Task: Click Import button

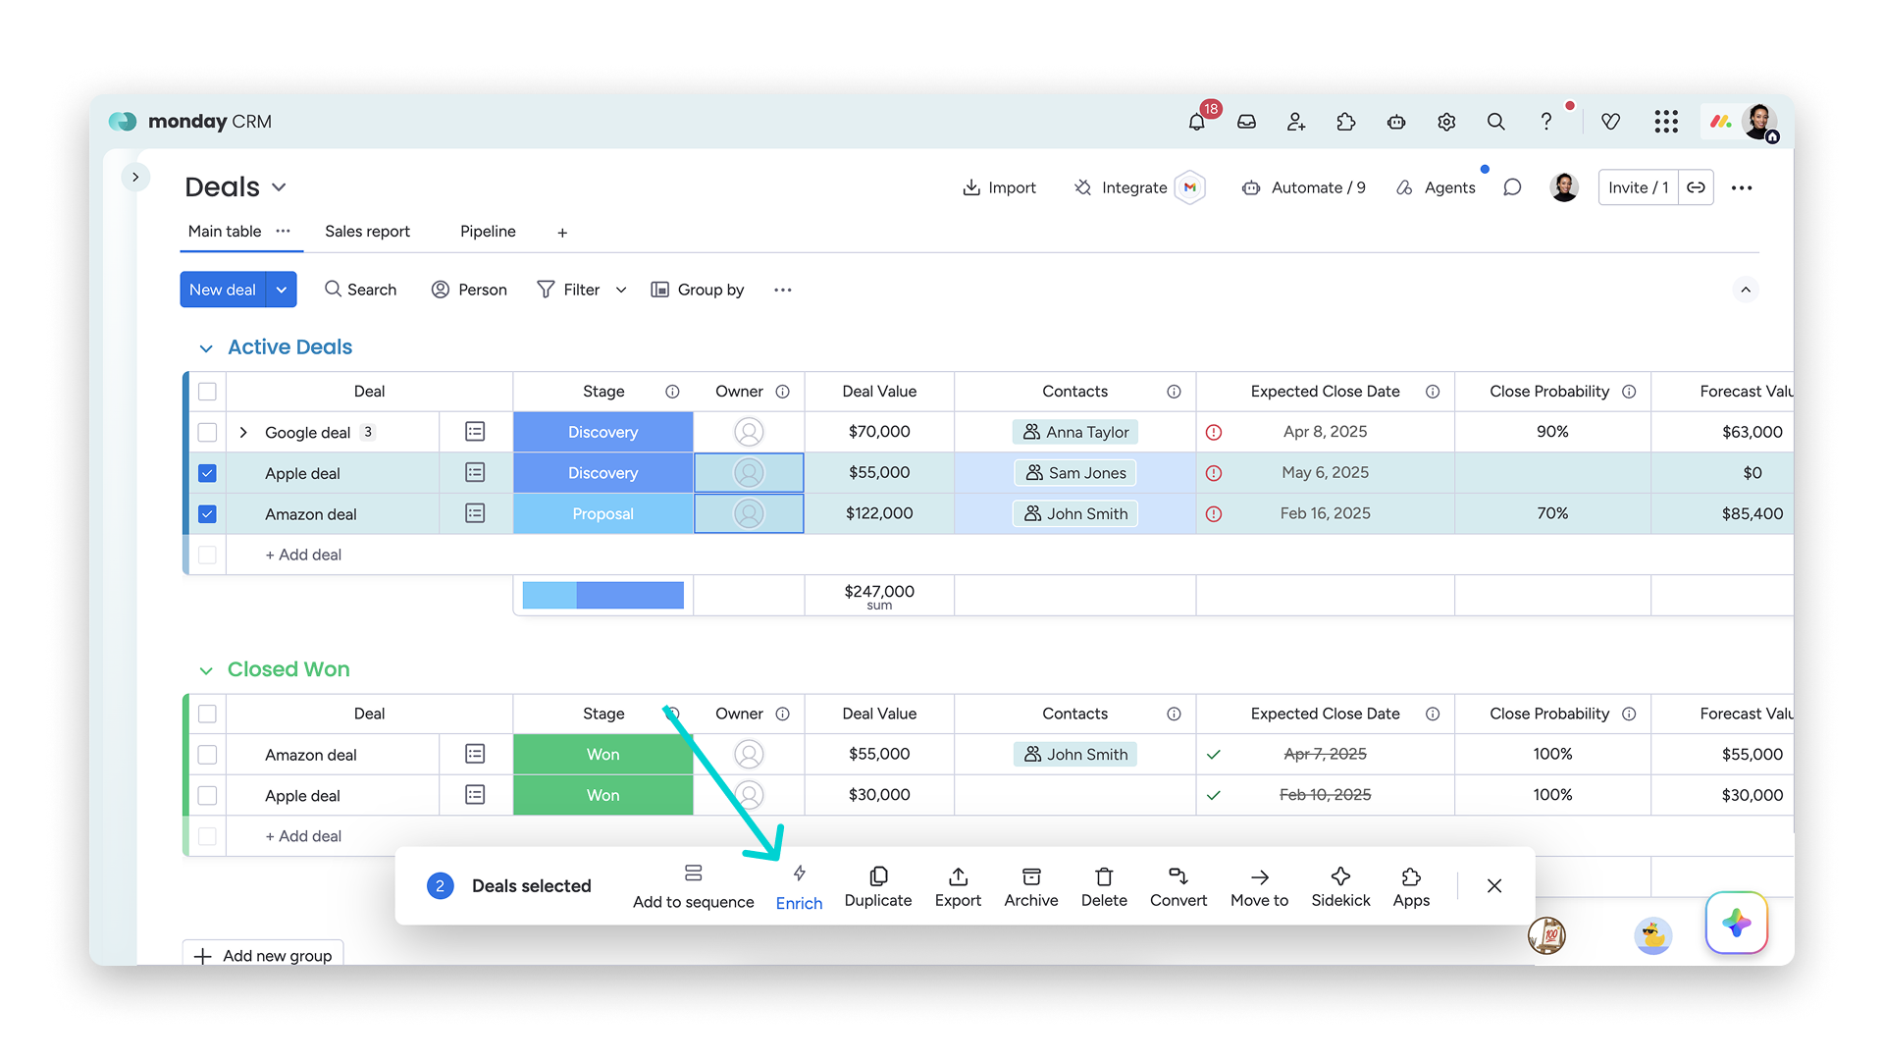Action: pyautogui.click(x=999, y=187)
